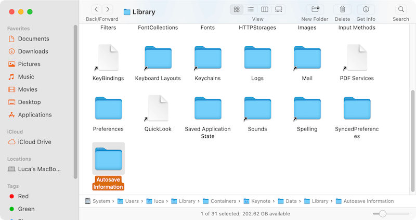Switch to icon view in toolbar

[x=237, y=9]
